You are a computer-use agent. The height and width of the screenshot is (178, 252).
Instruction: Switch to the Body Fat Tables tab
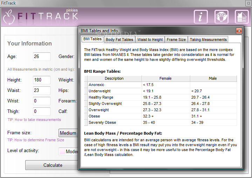coord(120,40)
